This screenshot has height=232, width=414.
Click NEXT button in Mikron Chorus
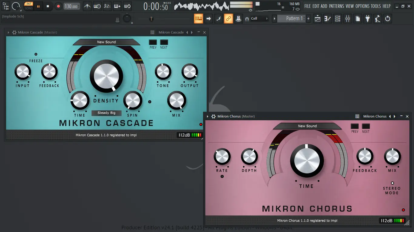[x=366, y=126]
